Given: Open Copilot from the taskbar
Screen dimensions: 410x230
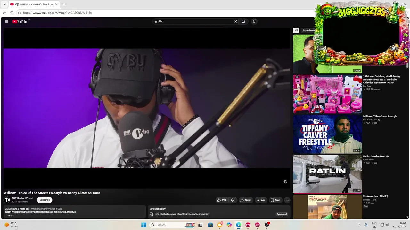Looking at the screenshot, I should [x=229, y=225].
